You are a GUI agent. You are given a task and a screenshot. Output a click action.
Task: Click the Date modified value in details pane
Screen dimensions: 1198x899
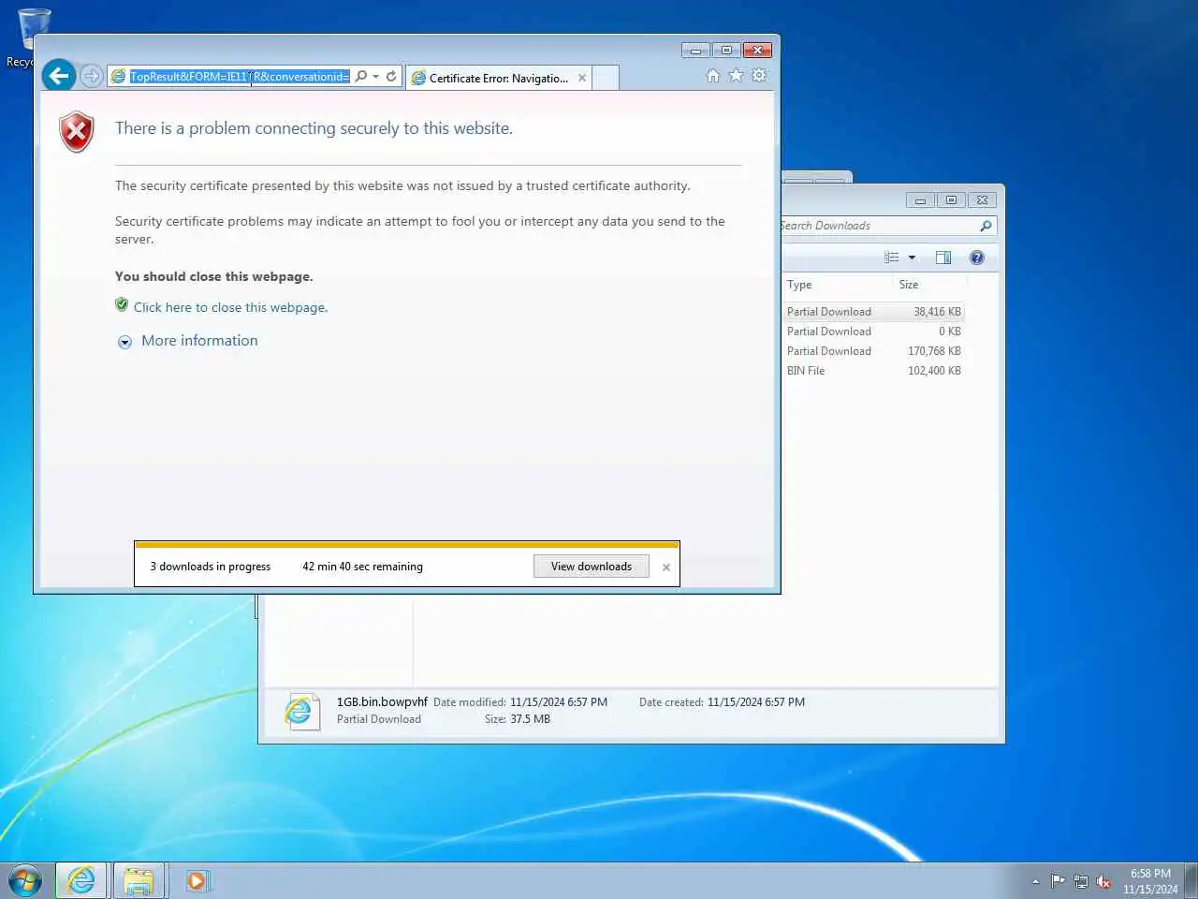(x=558, y=702)
